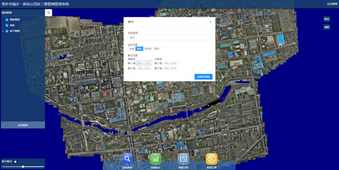Click the 清除 clear button
The height and width of the screenshot is (170, 339).
(x=327, y=27)
